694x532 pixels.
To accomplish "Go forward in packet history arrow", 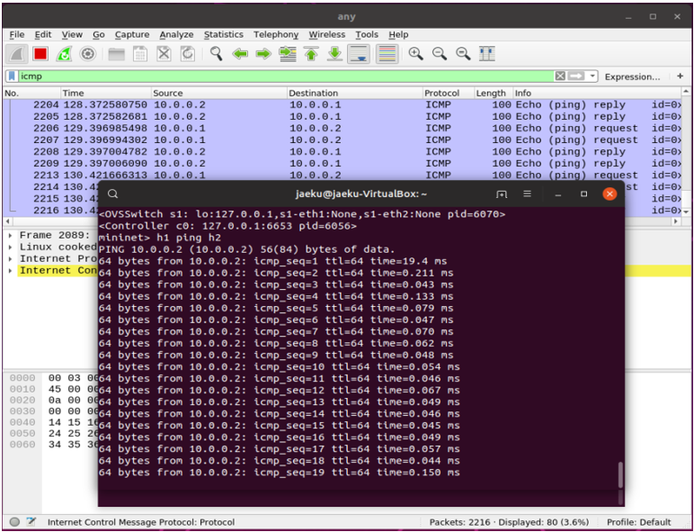I will (263, 54).
